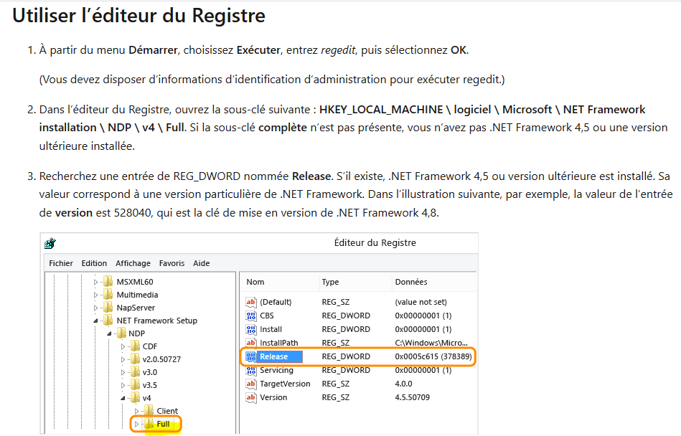681x436 pixels.
Task: Select the NET Framework Setup label
Action: coord(156,321)
